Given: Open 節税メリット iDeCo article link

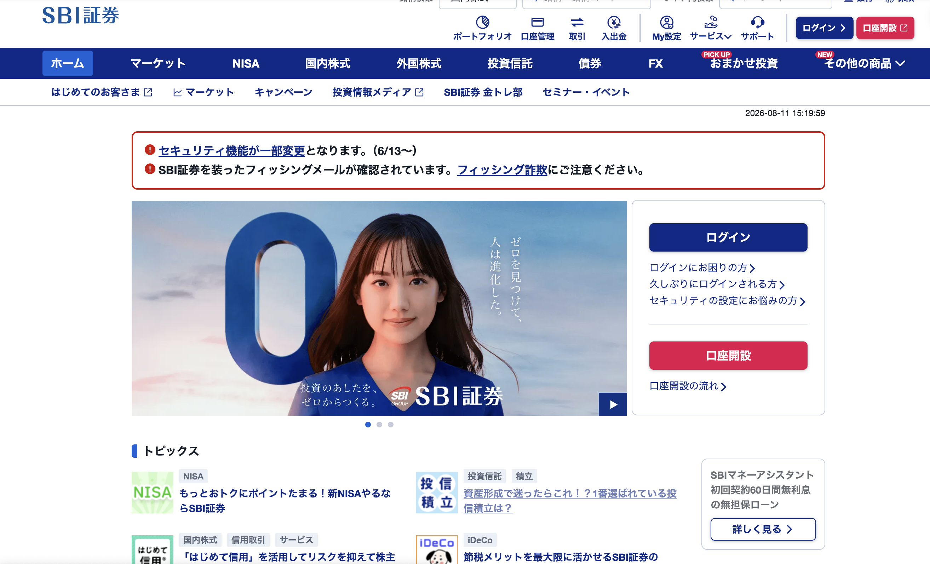Looking at the screenshot, I should coord(561,557).
